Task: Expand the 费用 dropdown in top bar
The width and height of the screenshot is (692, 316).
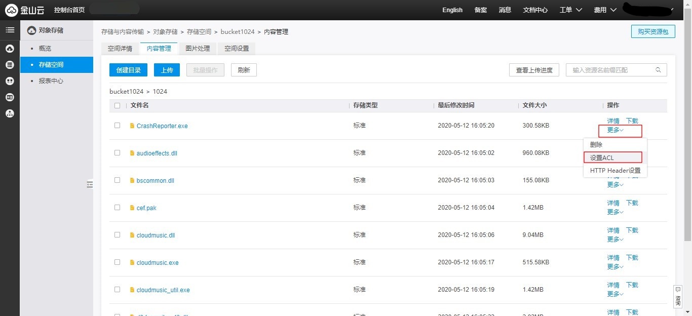Action: tap(605, 10)
